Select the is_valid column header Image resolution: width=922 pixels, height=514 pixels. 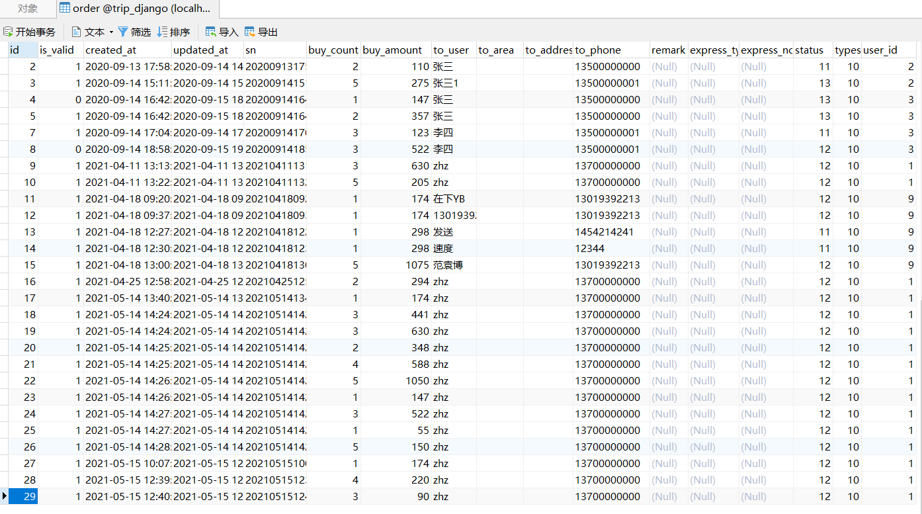(61, 50)
